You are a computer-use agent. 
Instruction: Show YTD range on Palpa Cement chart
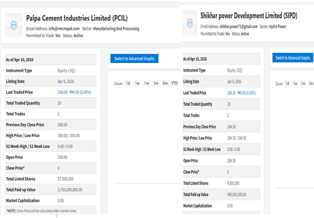tap(174, 83)
